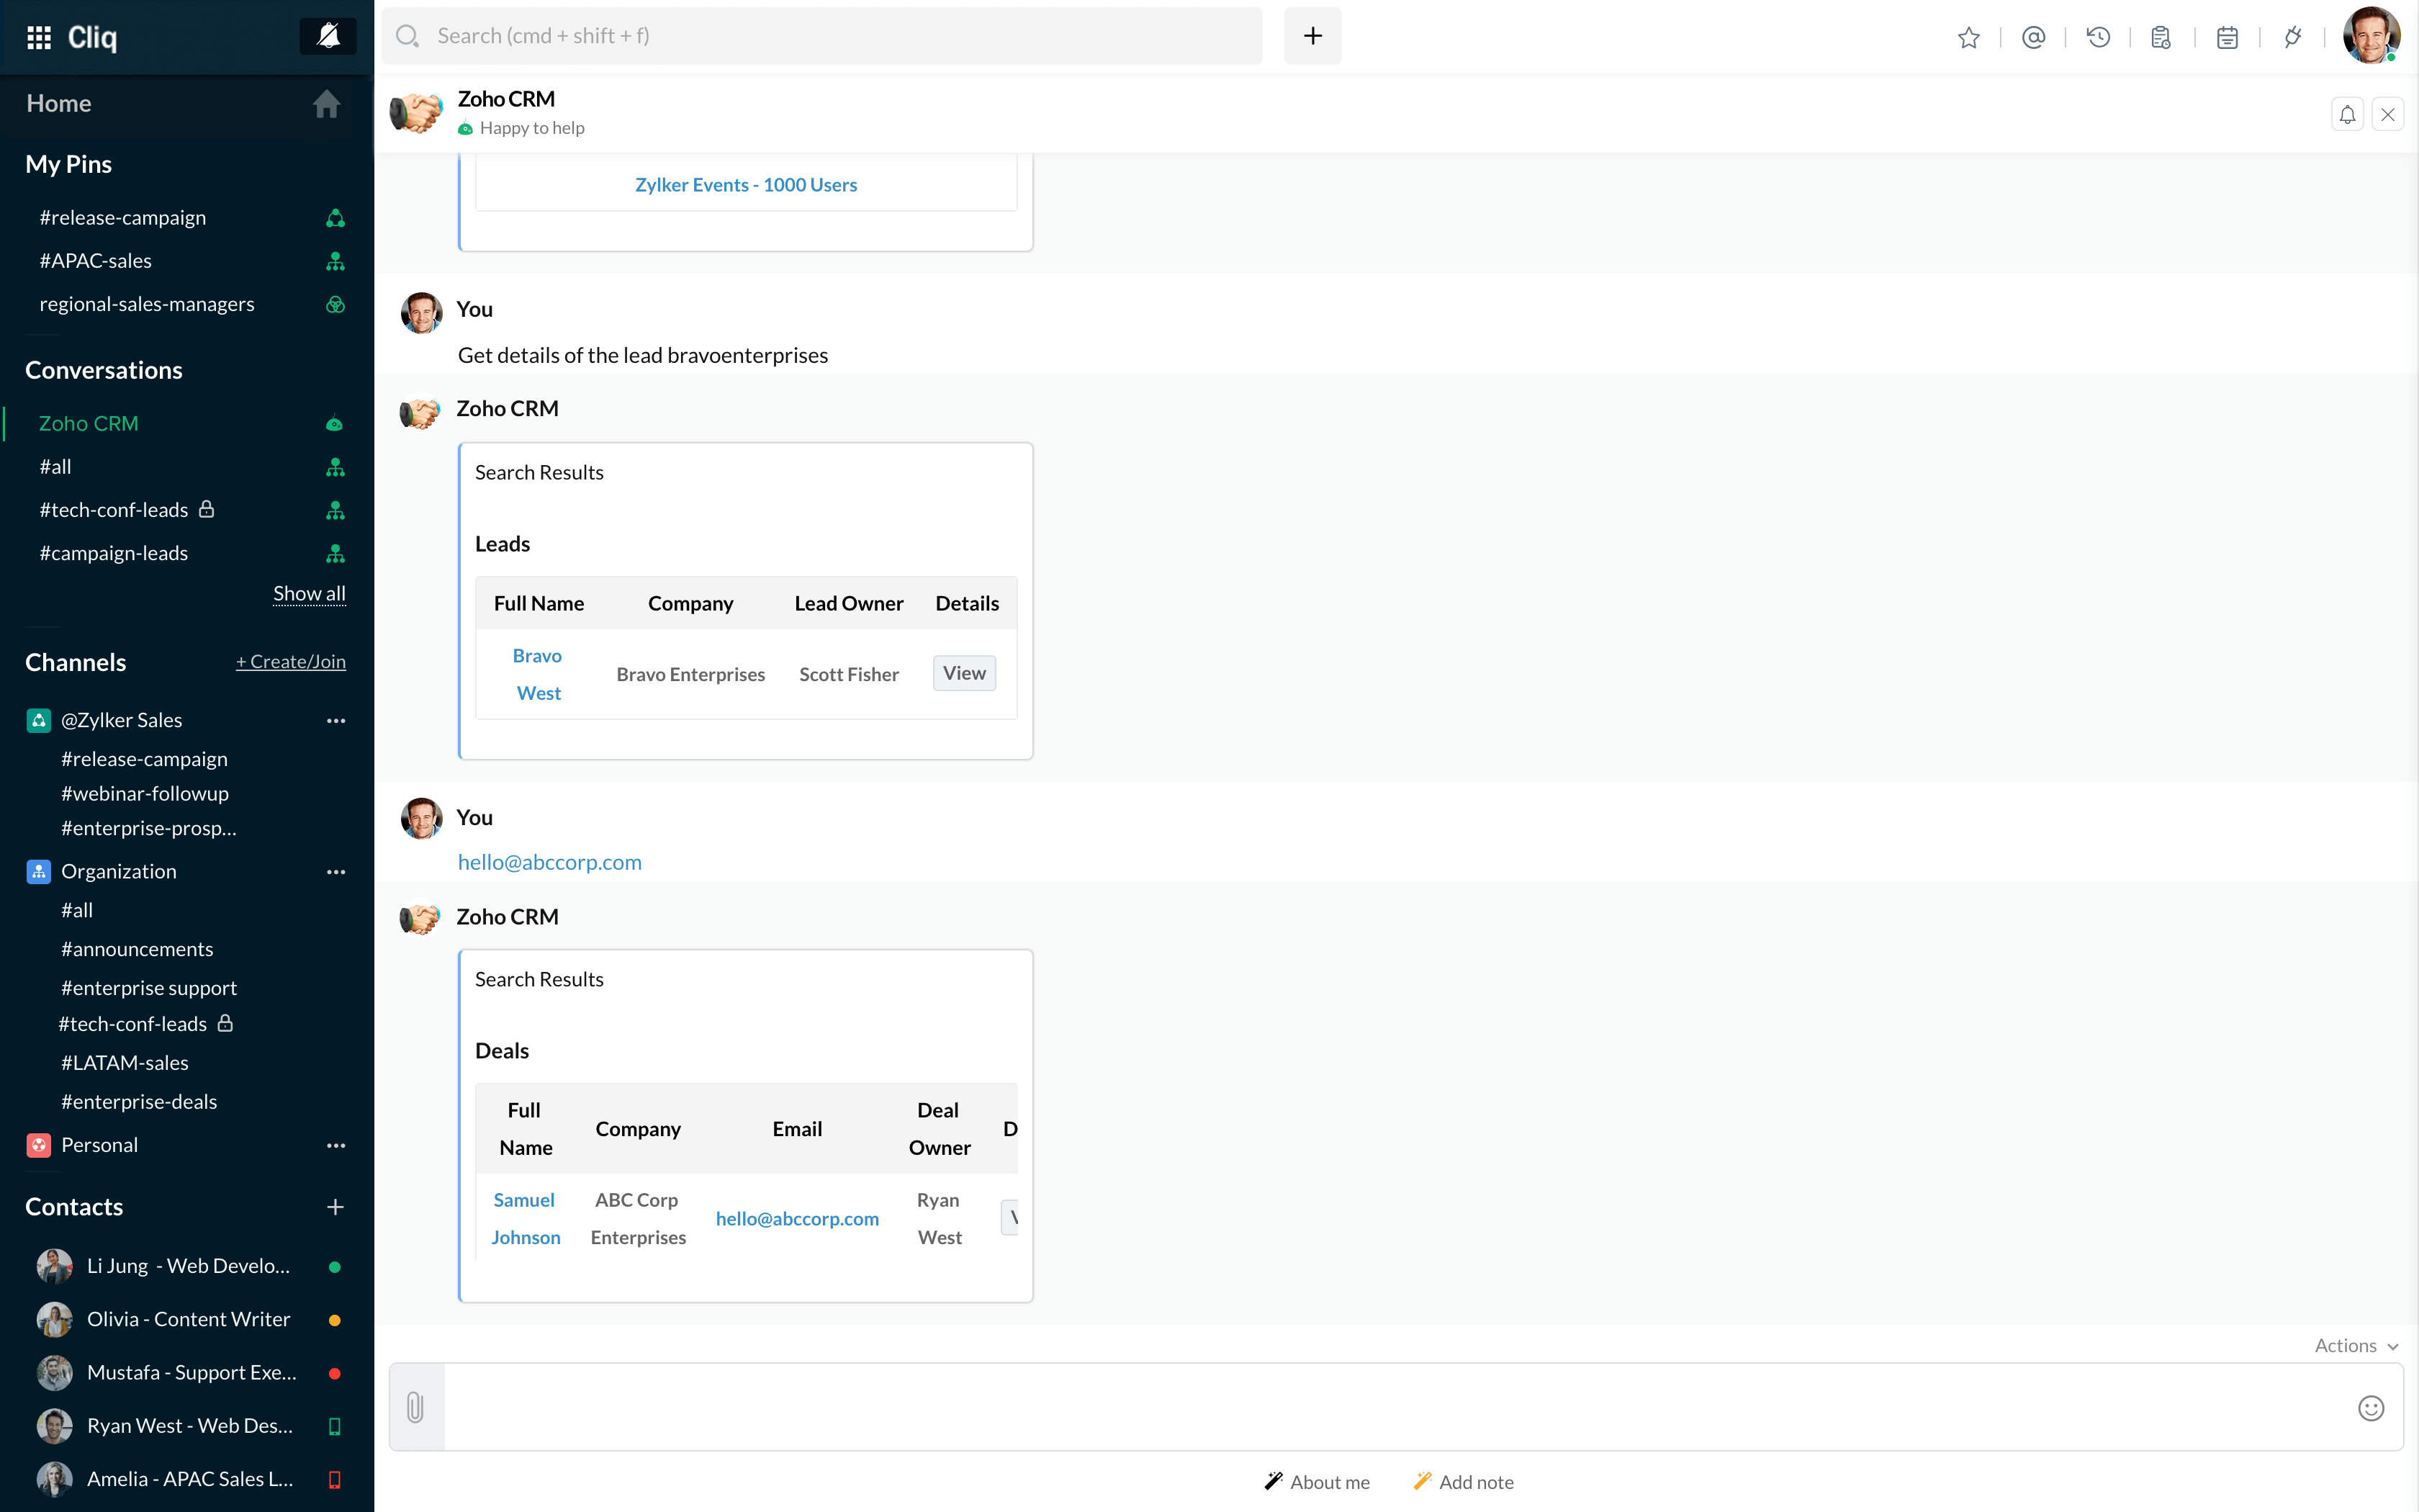Toggle notification bell on Zoho CRM chat
This screenshot has width=2419, height=1512.
pos(2348,113)
